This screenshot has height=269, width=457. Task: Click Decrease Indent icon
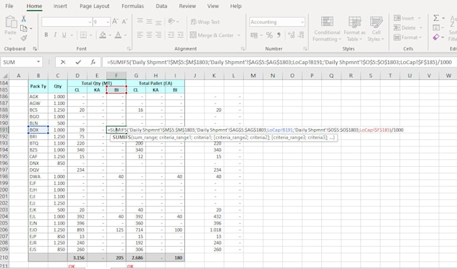[x=171, y=35]
